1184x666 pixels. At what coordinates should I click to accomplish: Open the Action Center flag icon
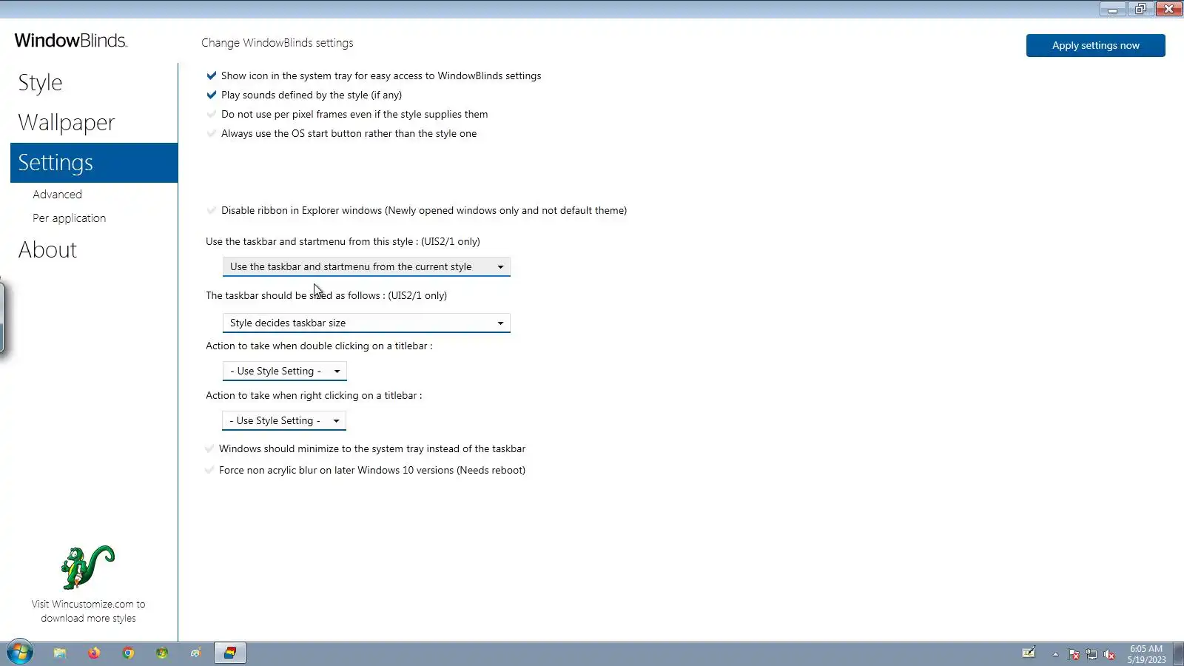pos(1074,654)
